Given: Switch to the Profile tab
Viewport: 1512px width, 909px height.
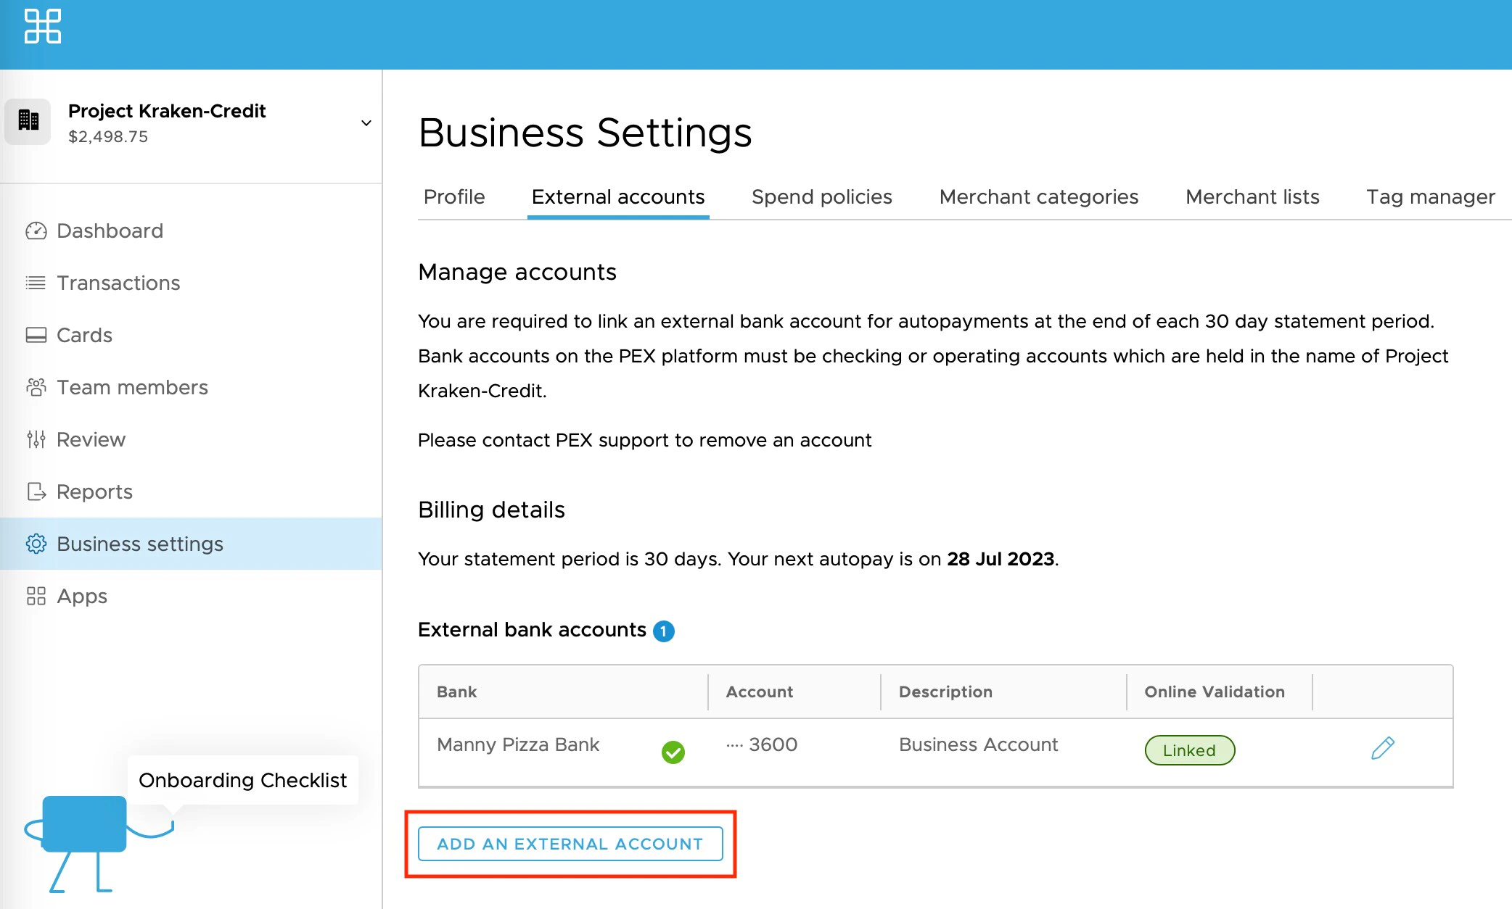Looking at the screenshot, I should 454,197.
